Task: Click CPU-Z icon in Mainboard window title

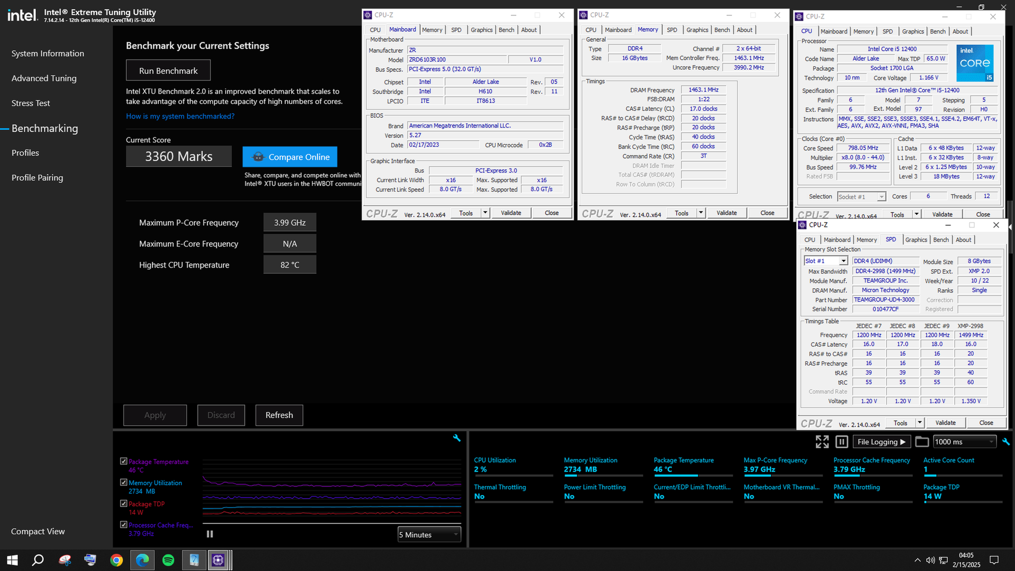Action: tap(368, 15)
